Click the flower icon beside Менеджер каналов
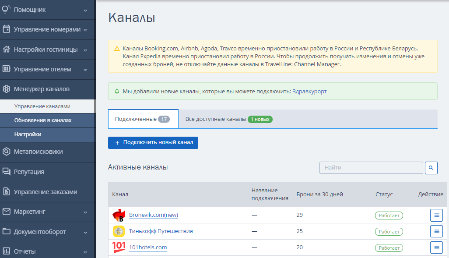 point(6,89)
